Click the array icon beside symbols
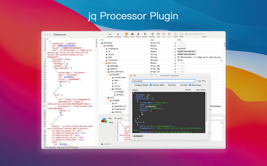This screenshot has width=267, height=166. pyautogui.click(x=108, y=69)
